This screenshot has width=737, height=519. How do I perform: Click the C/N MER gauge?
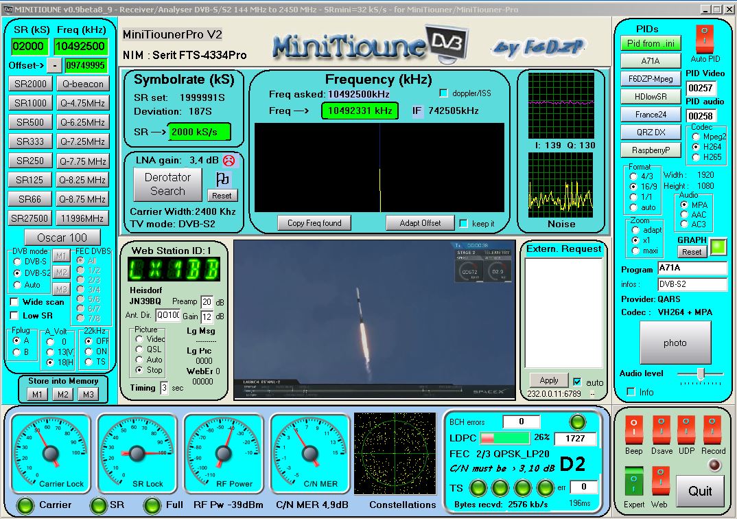tap(309, 454)
